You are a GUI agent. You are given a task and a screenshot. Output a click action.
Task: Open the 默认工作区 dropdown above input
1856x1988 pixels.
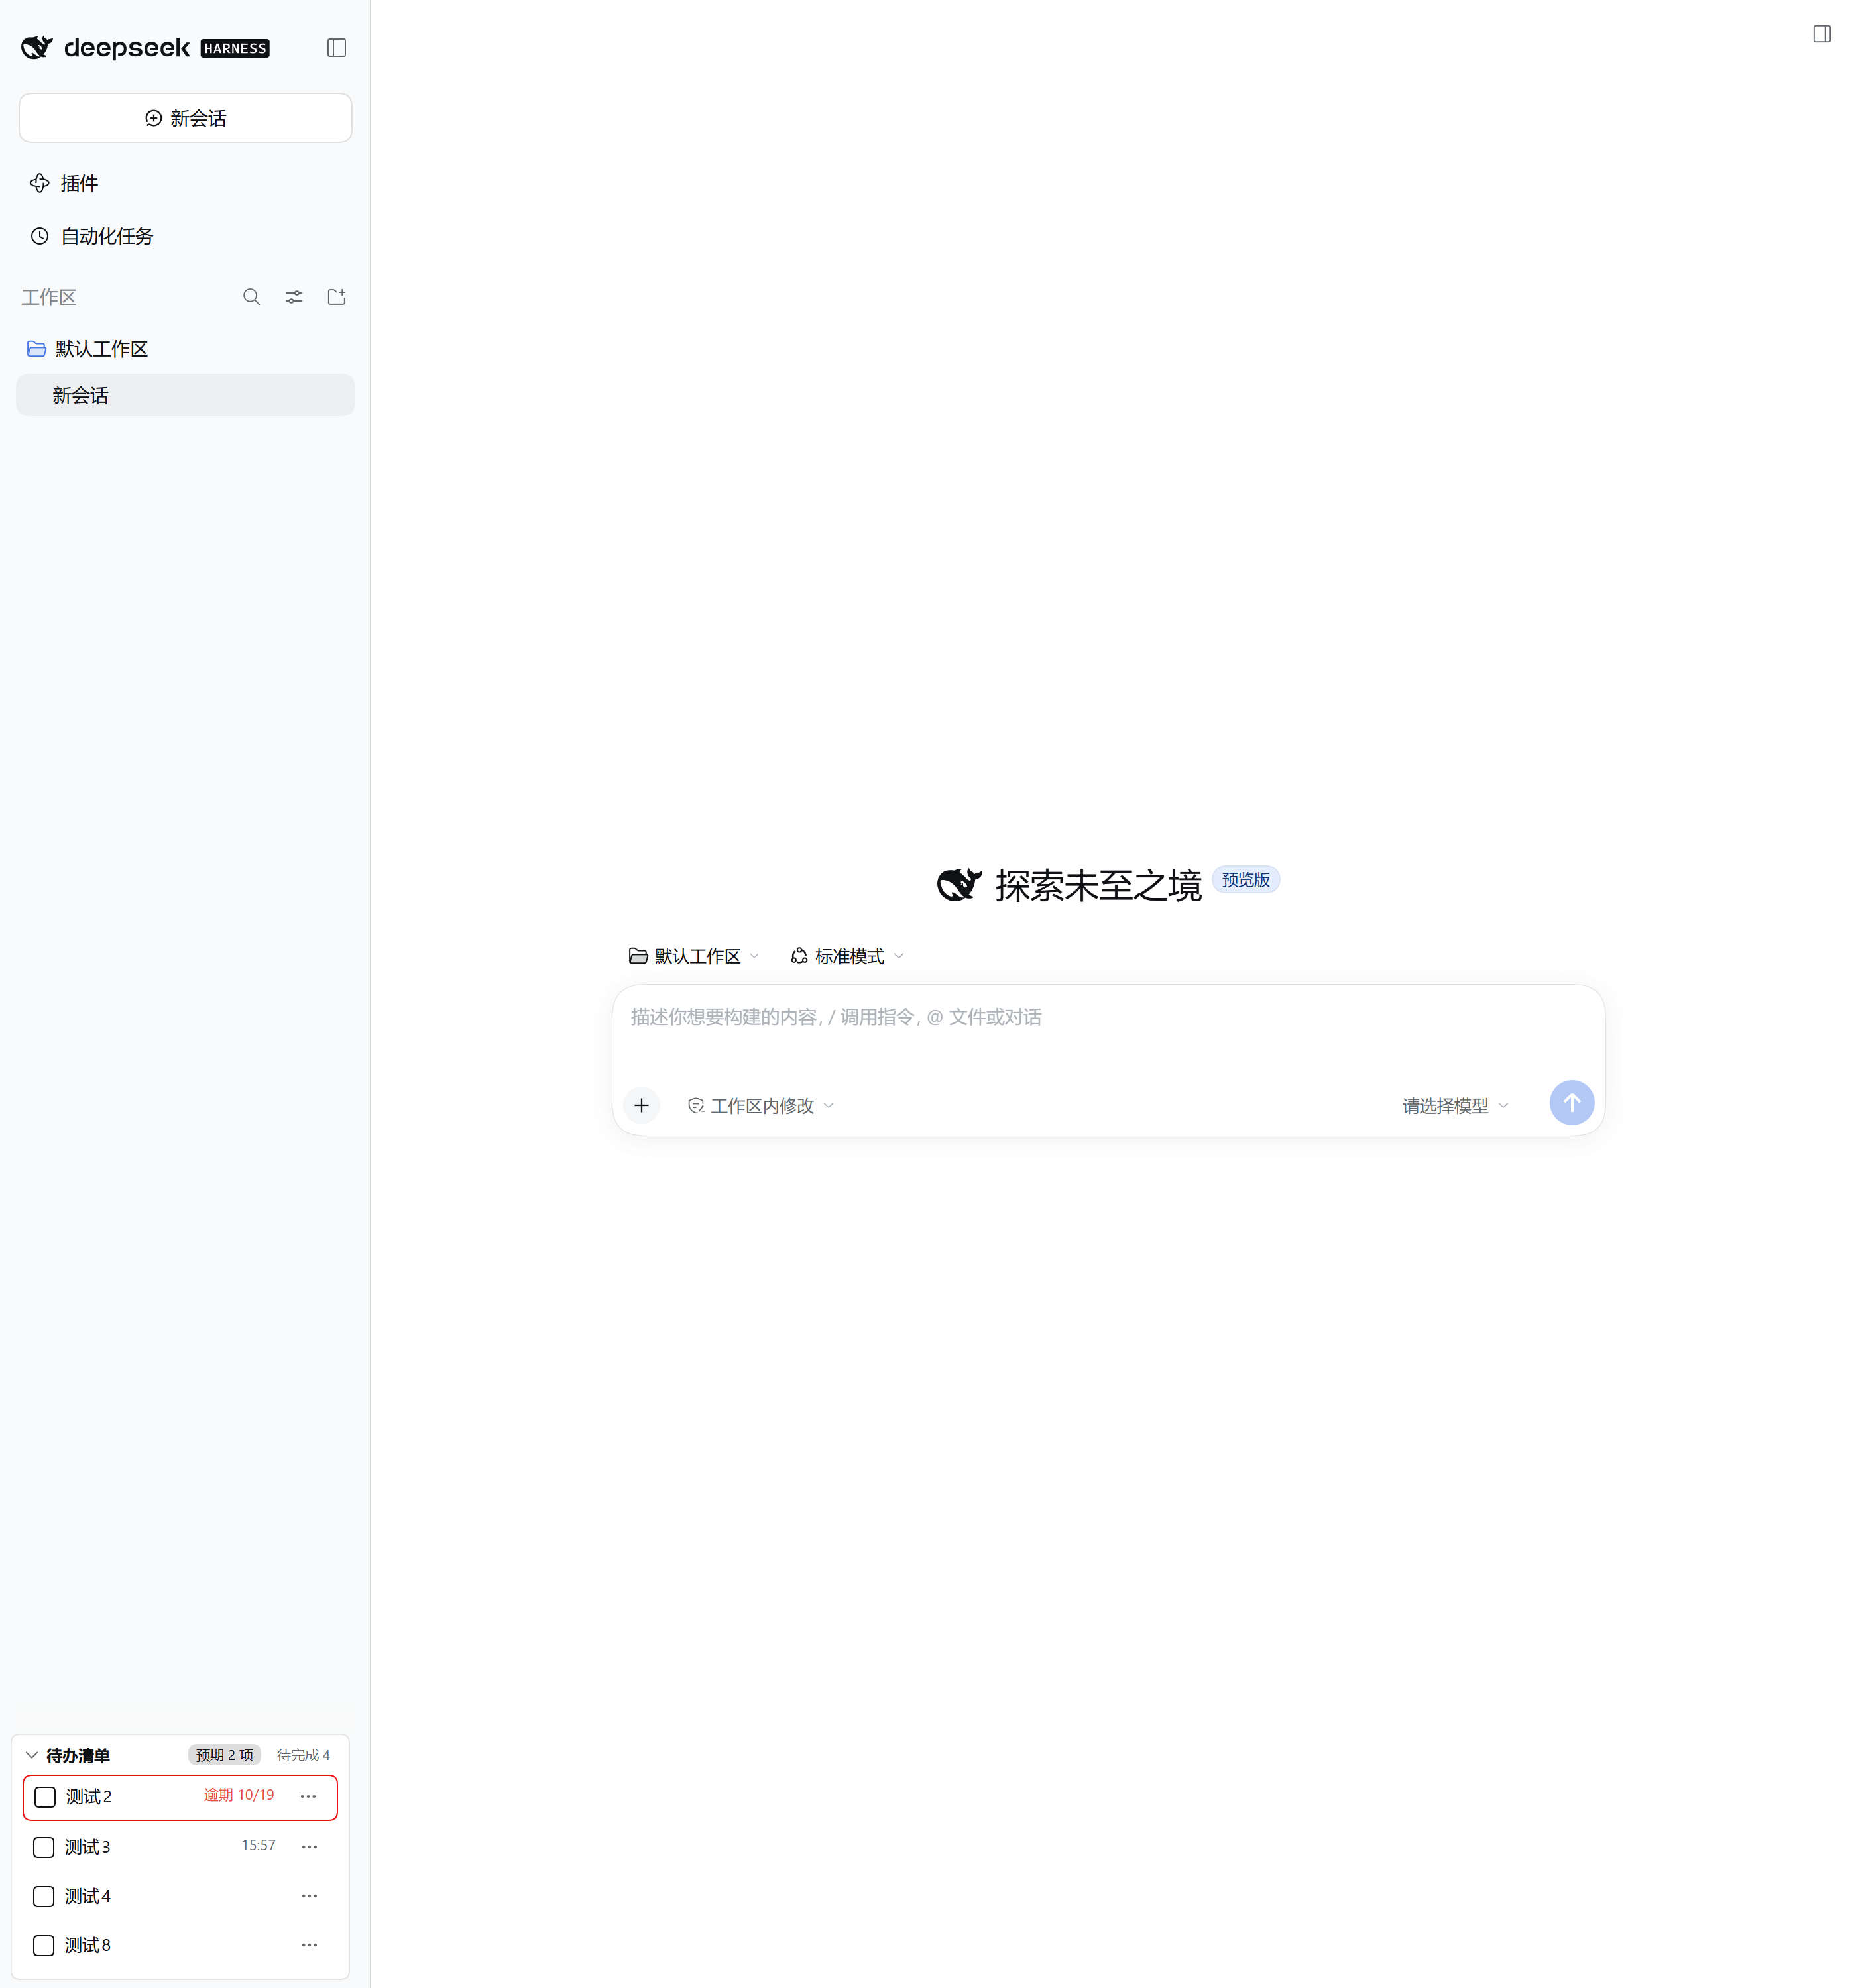click(693, 956)
